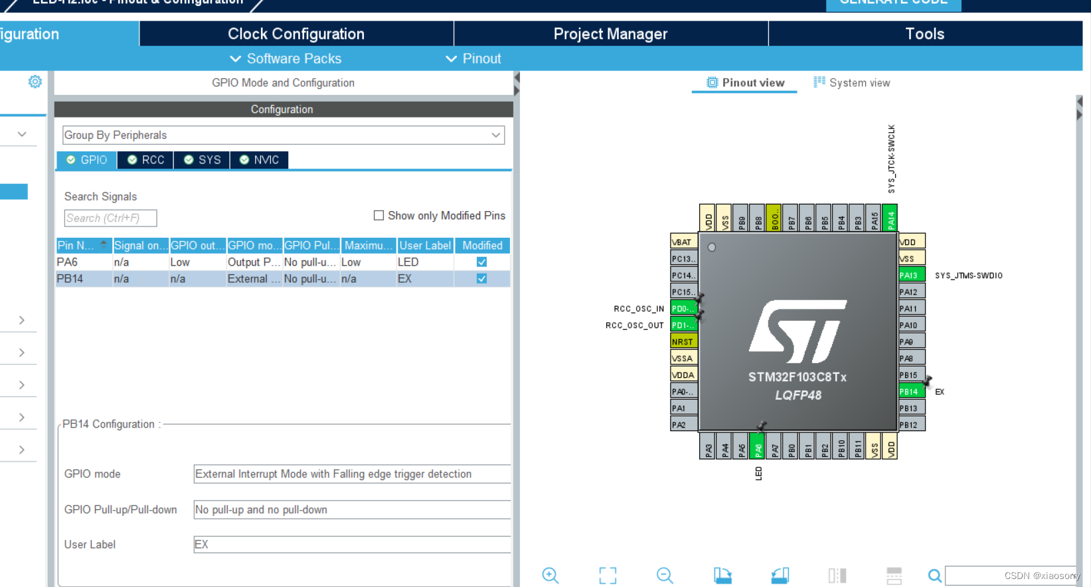Sort by GPIO output level column header
This screenshot has width=1091, height=587.
coord(198,246)
